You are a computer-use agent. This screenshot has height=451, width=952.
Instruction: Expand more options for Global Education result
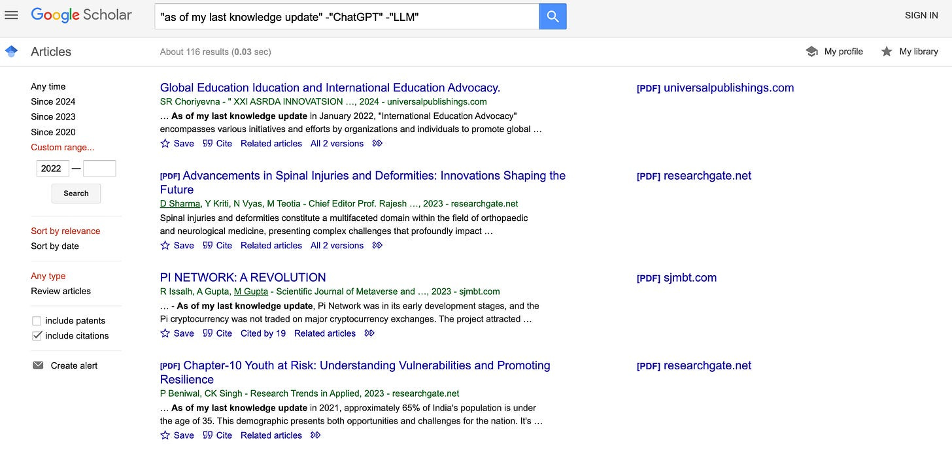377,143
